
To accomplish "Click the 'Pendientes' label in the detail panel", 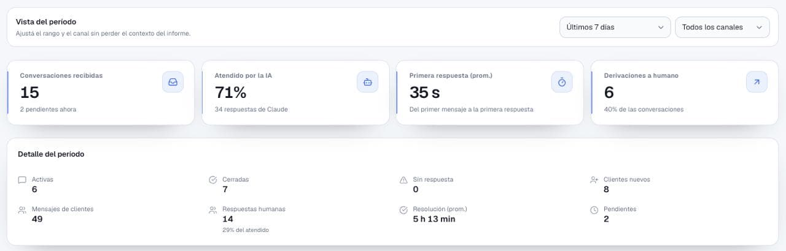I will click(620, 209).
